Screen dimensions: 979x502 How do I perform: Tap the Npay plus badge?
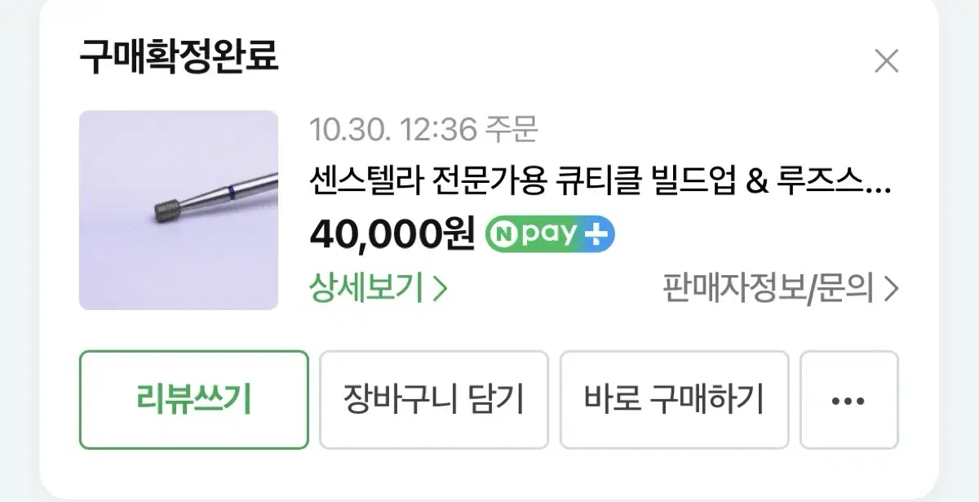tap(550, 235)
